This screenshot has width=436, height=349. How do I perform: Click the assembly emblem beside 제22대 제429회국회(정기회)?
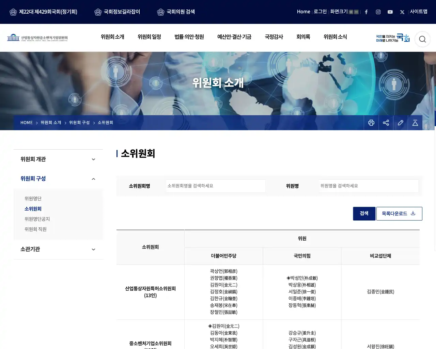pyautogui.click(x=13, y=12)
